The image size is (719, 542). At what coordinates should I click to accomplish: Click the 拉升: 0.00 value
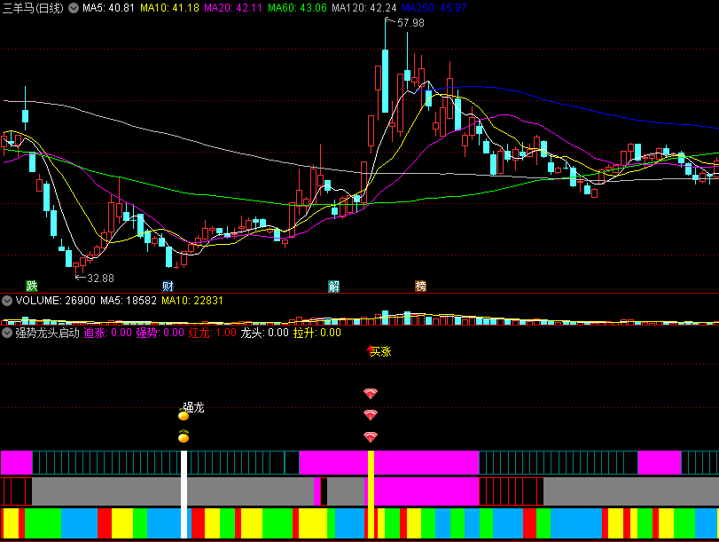pyautogui.click(x=317, y=333)
